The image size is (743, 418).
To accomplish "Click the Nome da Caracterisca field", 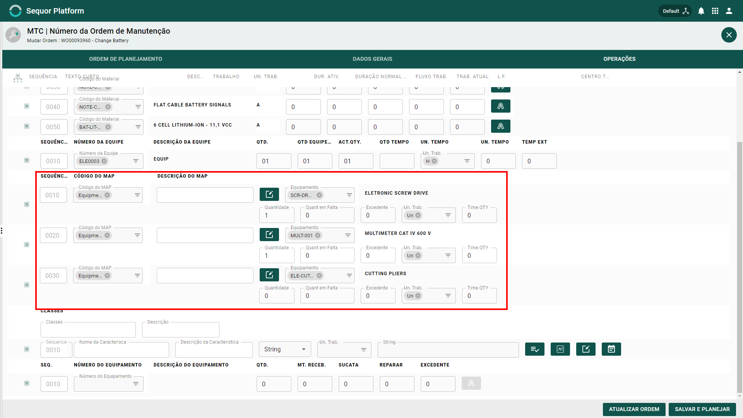I will click(122, 350).
